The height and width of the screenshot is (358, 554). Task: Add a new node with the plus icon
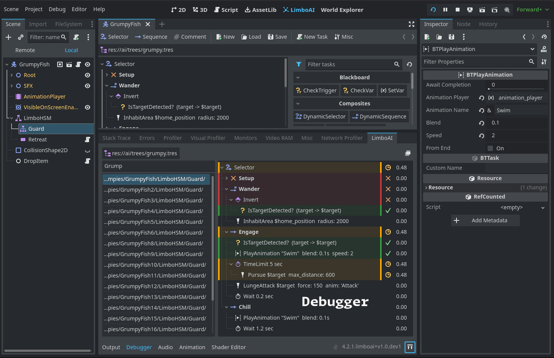pyautogui.click(x=8, y=37)
